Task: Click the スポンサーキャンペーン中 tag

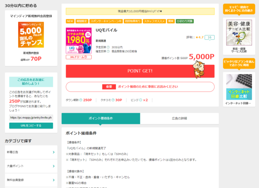Action: pos(106,21)
